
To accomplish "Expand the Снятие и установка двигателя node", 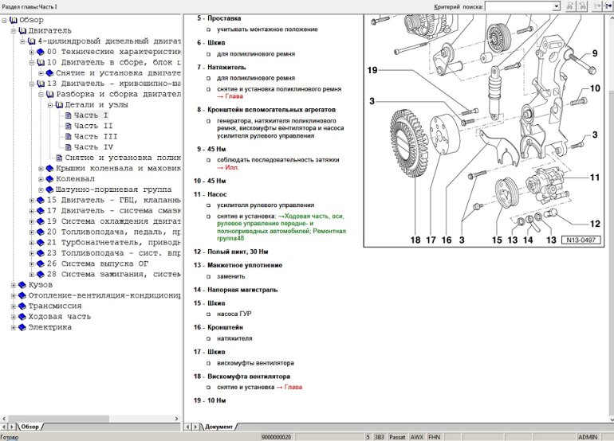I will [41, 73].
